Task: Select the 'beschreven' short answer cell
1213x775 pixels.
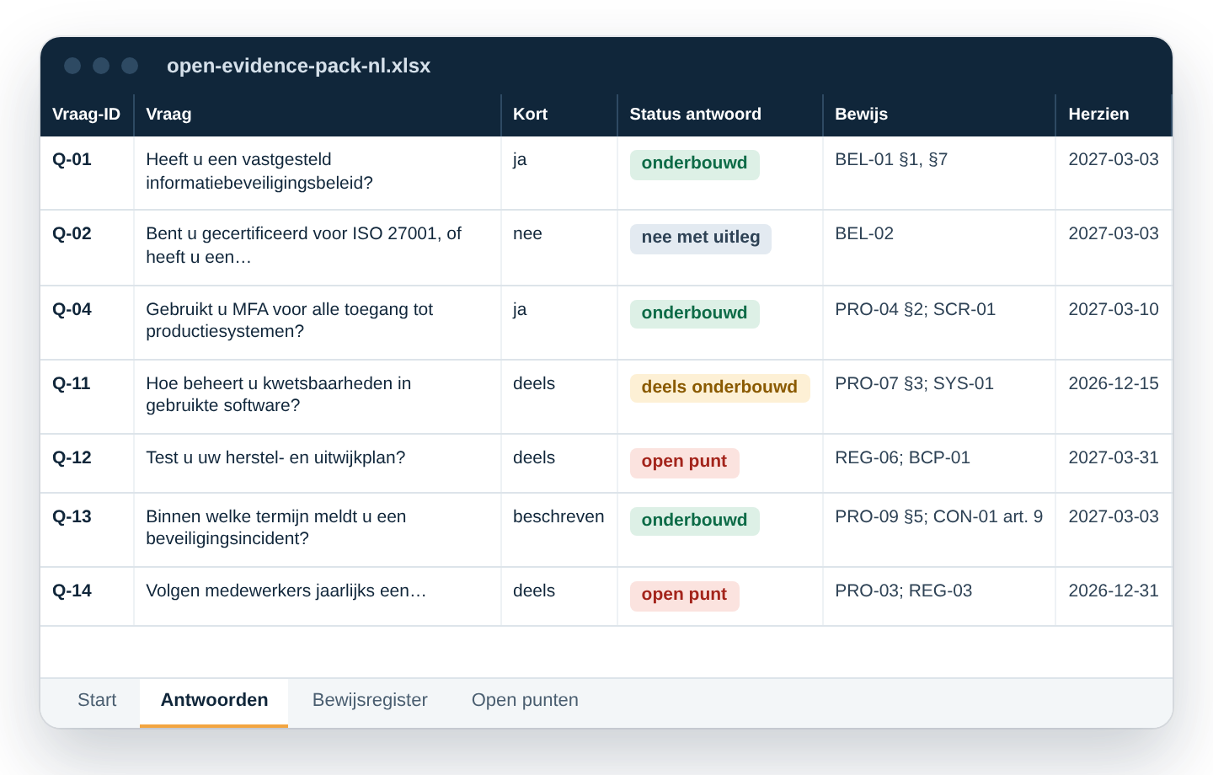Action: point(559,530)
